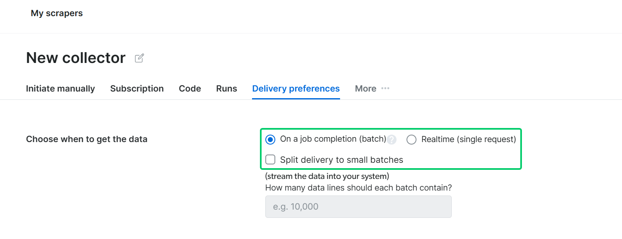Select the Delivery preferences tab
The height and width of the screenshot is (239, 622).
click(296, 89)
